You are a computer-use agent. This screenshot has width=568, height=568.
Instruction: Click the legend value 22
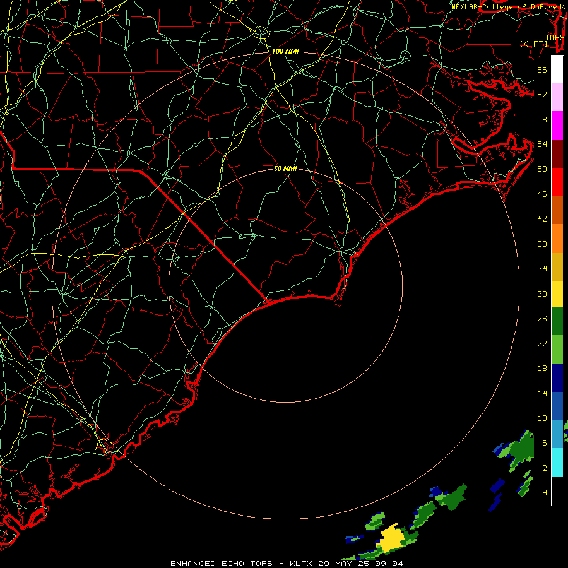(x=542, y=343)
